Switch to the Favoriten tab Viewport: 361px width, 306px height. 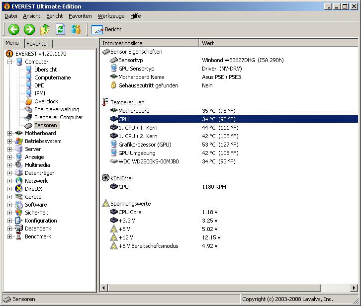pos(38,44)
